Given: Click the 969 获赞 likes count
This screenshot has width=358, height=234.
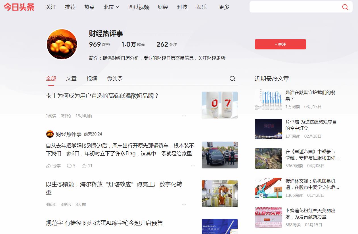Looking at the screenshot, I should tap(99, 44).
